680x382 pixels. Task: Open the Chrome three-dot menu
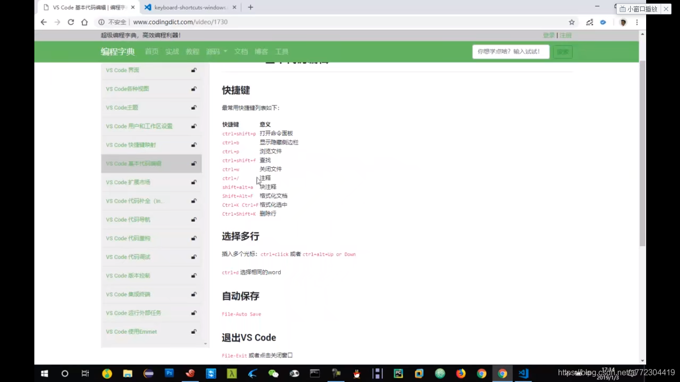[637, 22]
